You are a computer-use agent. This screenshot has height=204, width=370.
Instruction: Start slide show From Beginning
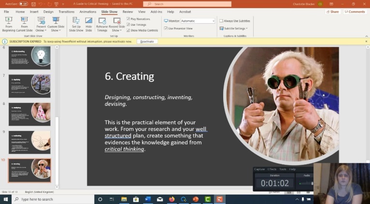click(9, 25)
